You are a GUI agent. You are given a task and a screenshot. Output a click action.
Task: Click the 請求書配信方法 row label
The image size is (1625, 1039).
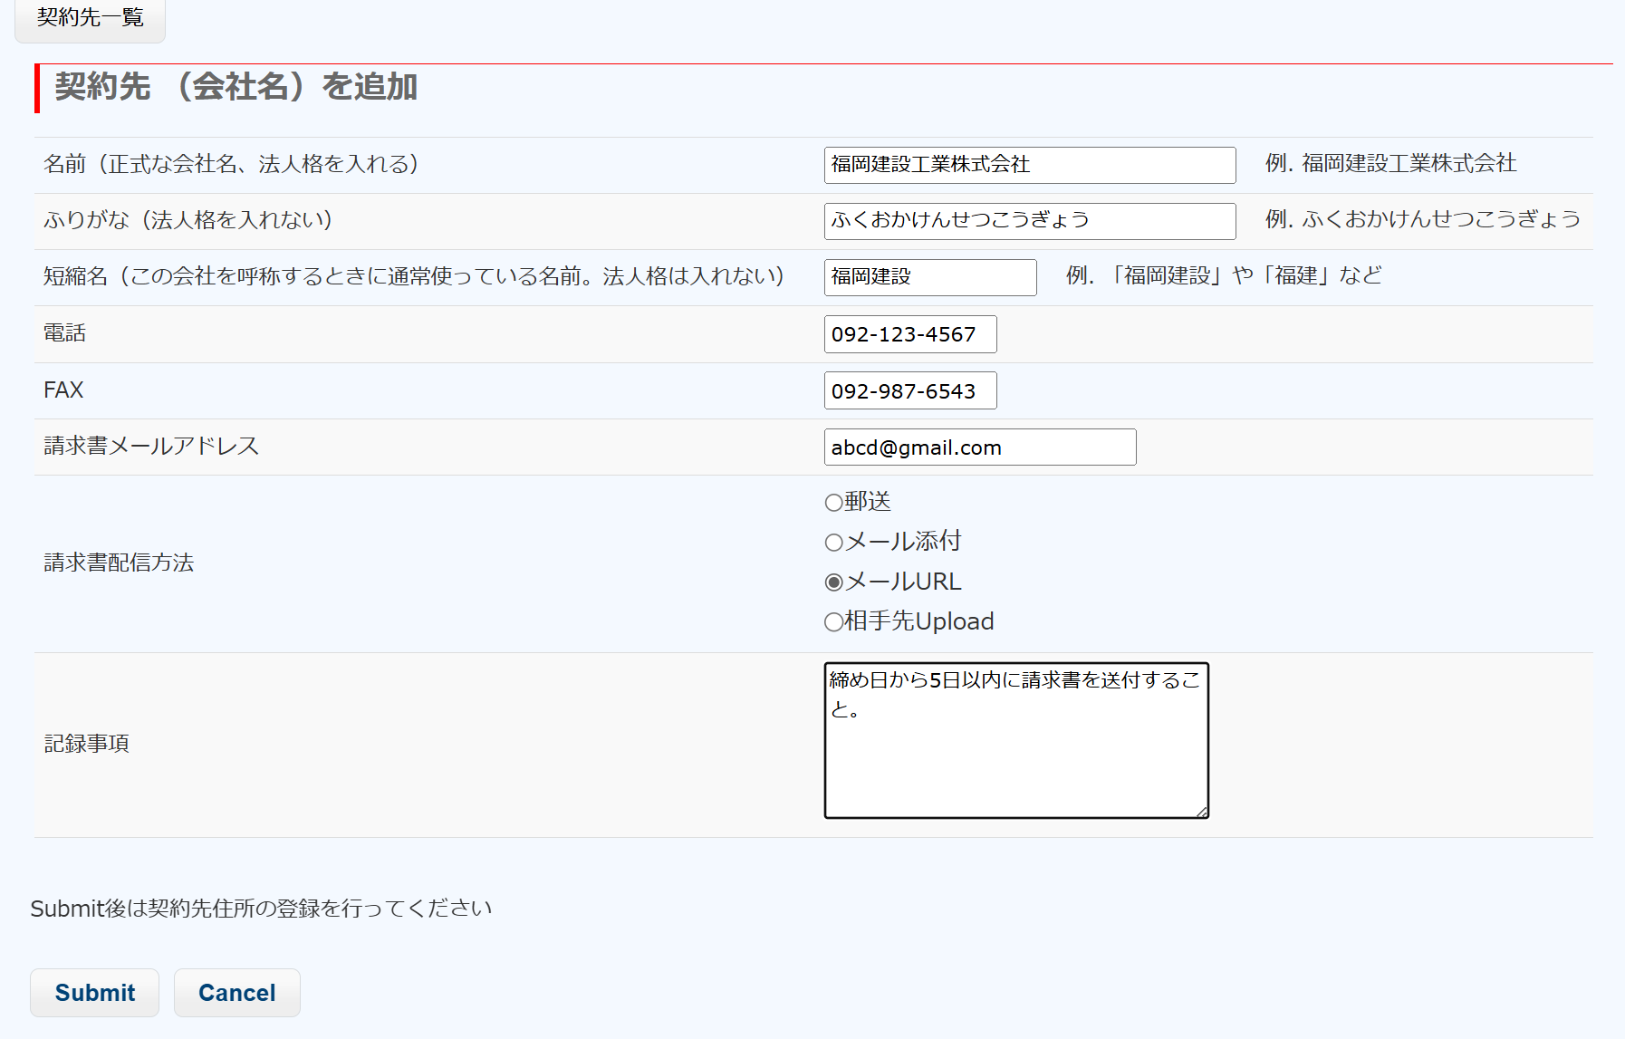point(119,563)
